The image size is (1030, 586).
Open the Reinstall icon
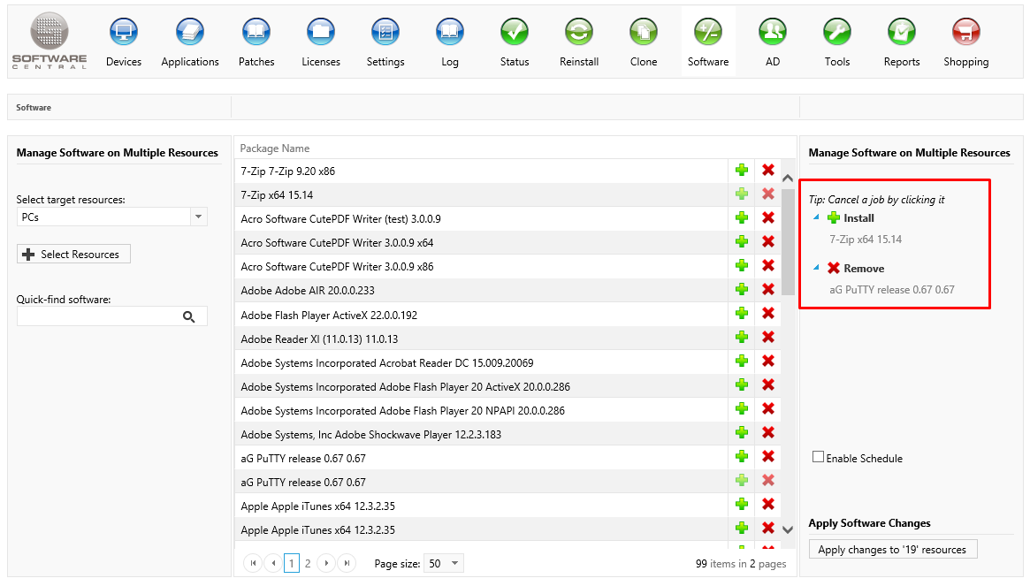coord(579,33)
